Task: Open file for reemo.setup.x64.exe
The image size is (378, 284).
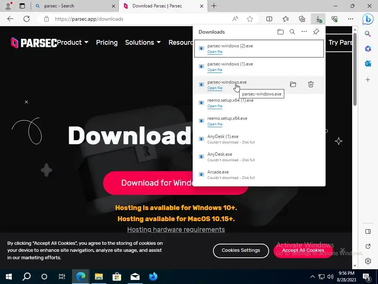Action: 215,124
